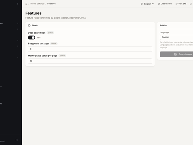
Task: Click the chevron at the sidebar top
Action: (18, 4)
